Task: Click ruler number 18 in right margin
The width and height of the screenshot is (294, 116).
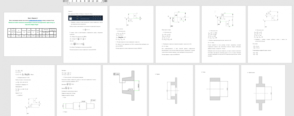Action: pyautogui.click(x=106, y=1)
